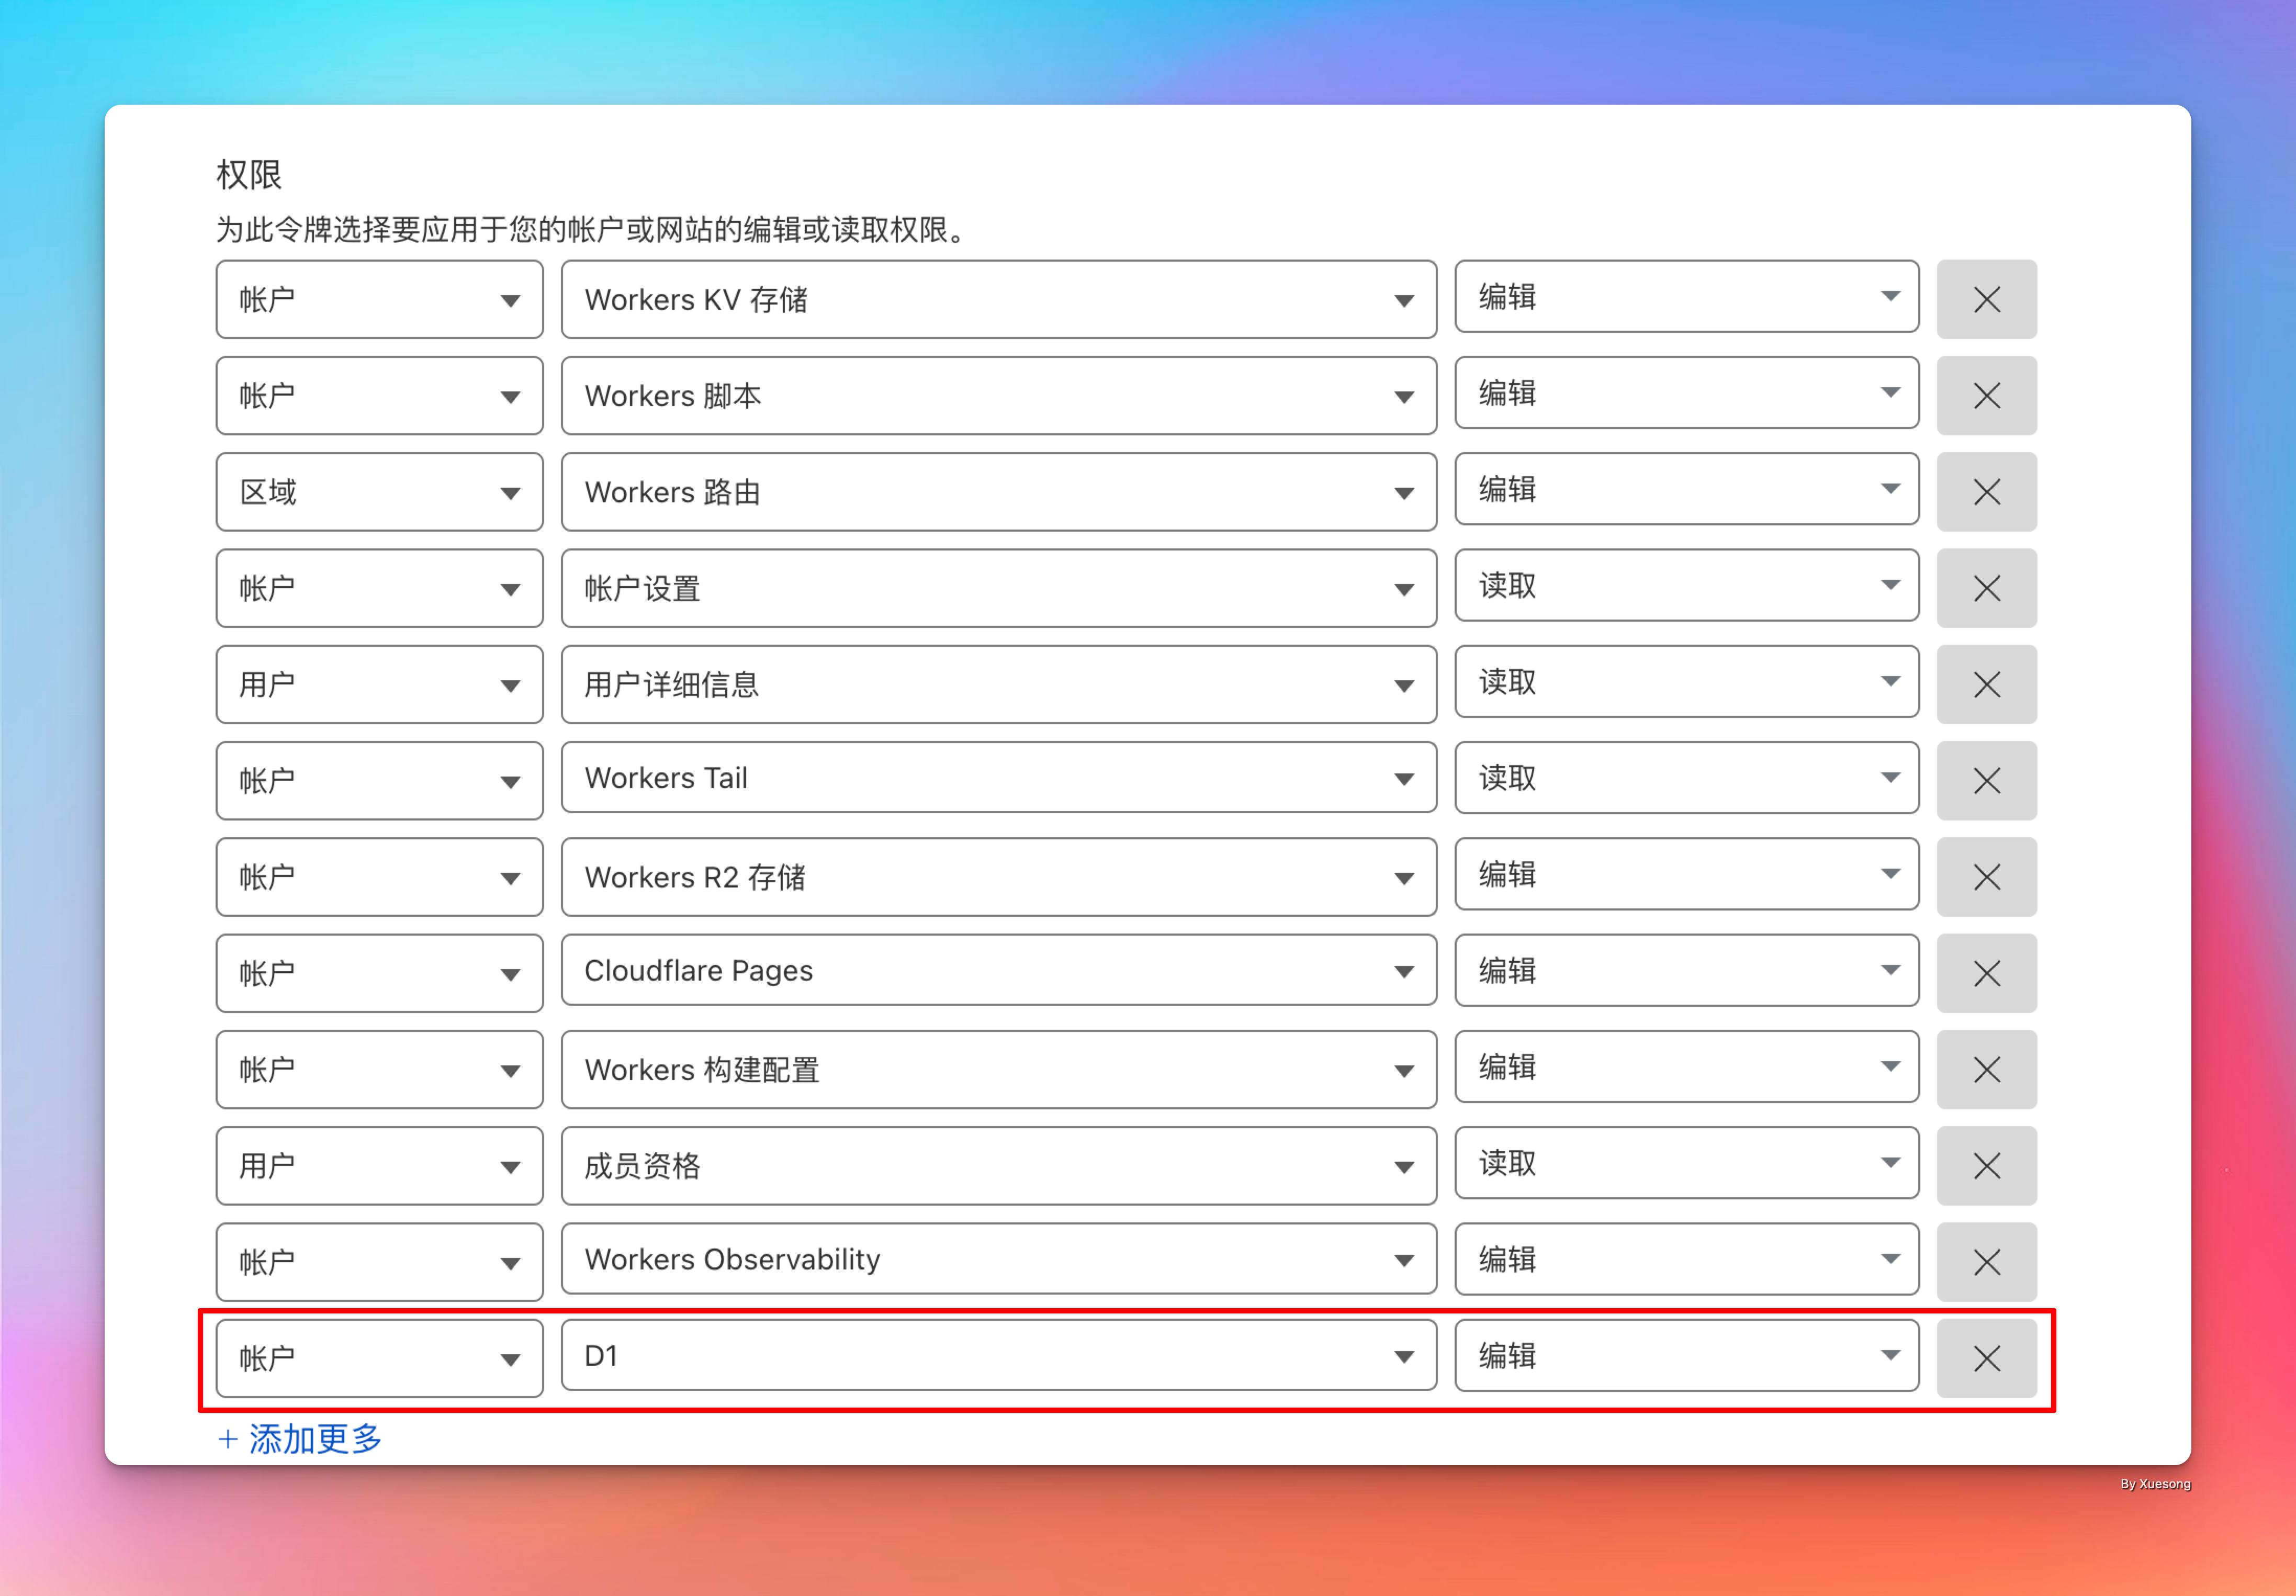Change access level for Workers Observability
This screenshot has height=1596, width=2296.
click(x=1687, y=1259)
